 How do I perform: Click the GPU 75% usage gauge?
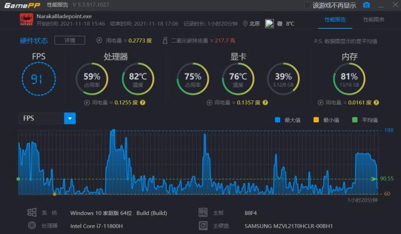(x=193, y=79)
